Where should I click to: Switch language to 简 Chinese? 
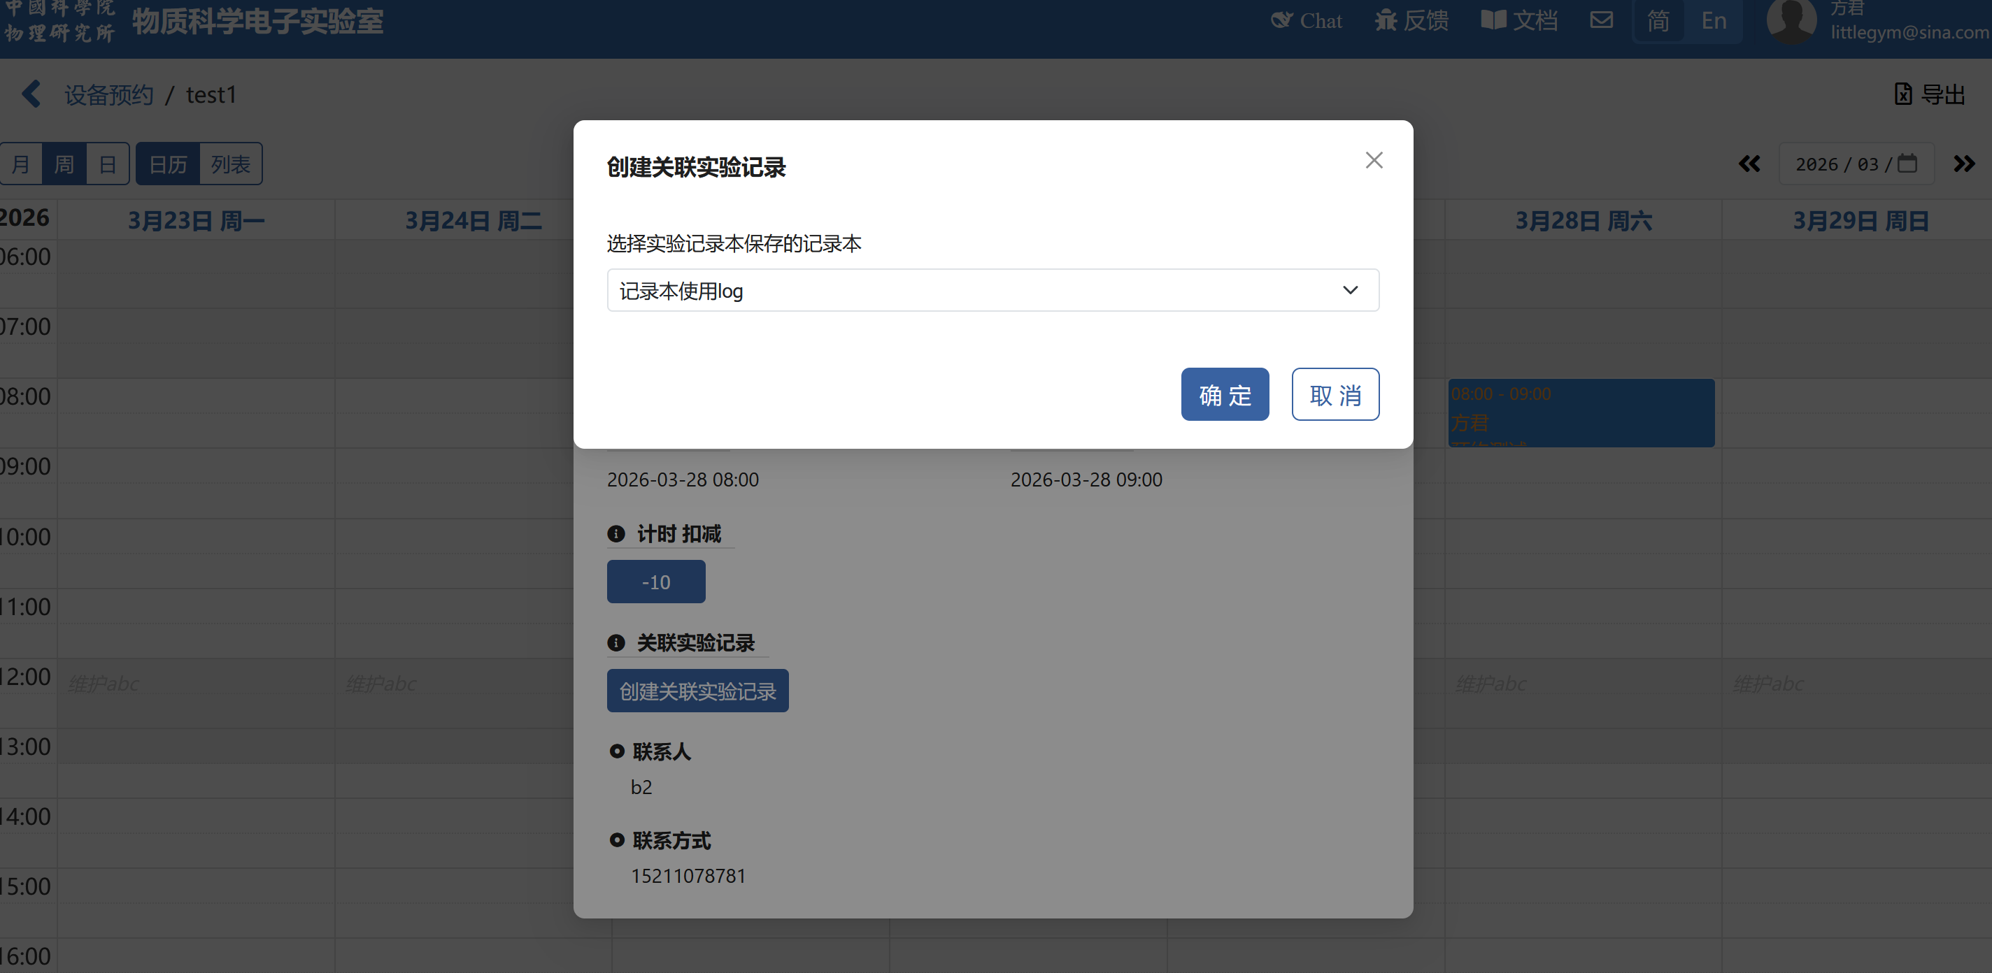(1658, 21)
